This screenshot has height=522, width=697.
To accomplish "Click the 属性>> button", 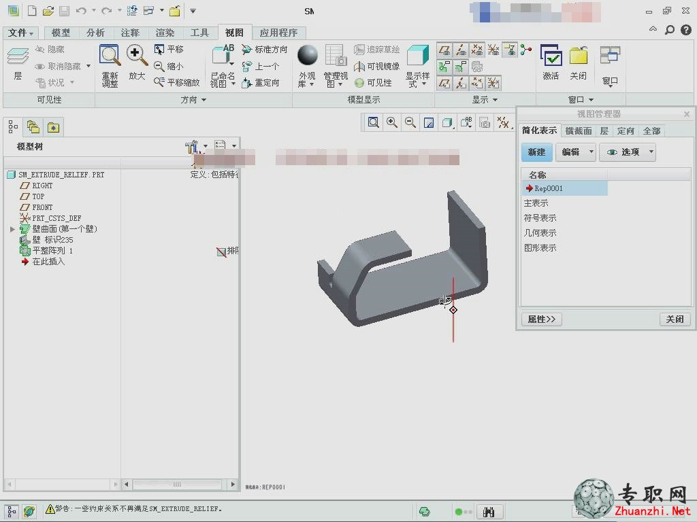I will 541,319.
